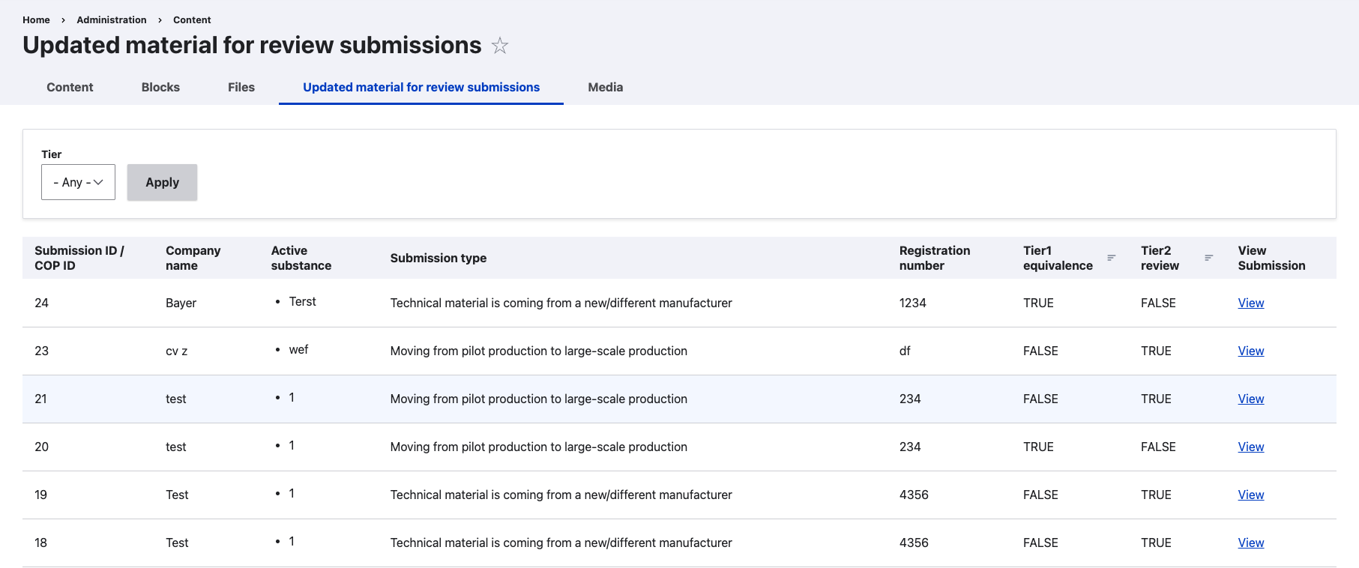
Task: Click the Tier filter label
Action: (51, 154)
